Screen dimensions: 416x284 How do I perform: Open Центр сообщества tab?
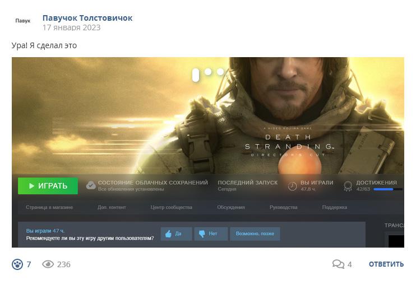click(172, 207)
